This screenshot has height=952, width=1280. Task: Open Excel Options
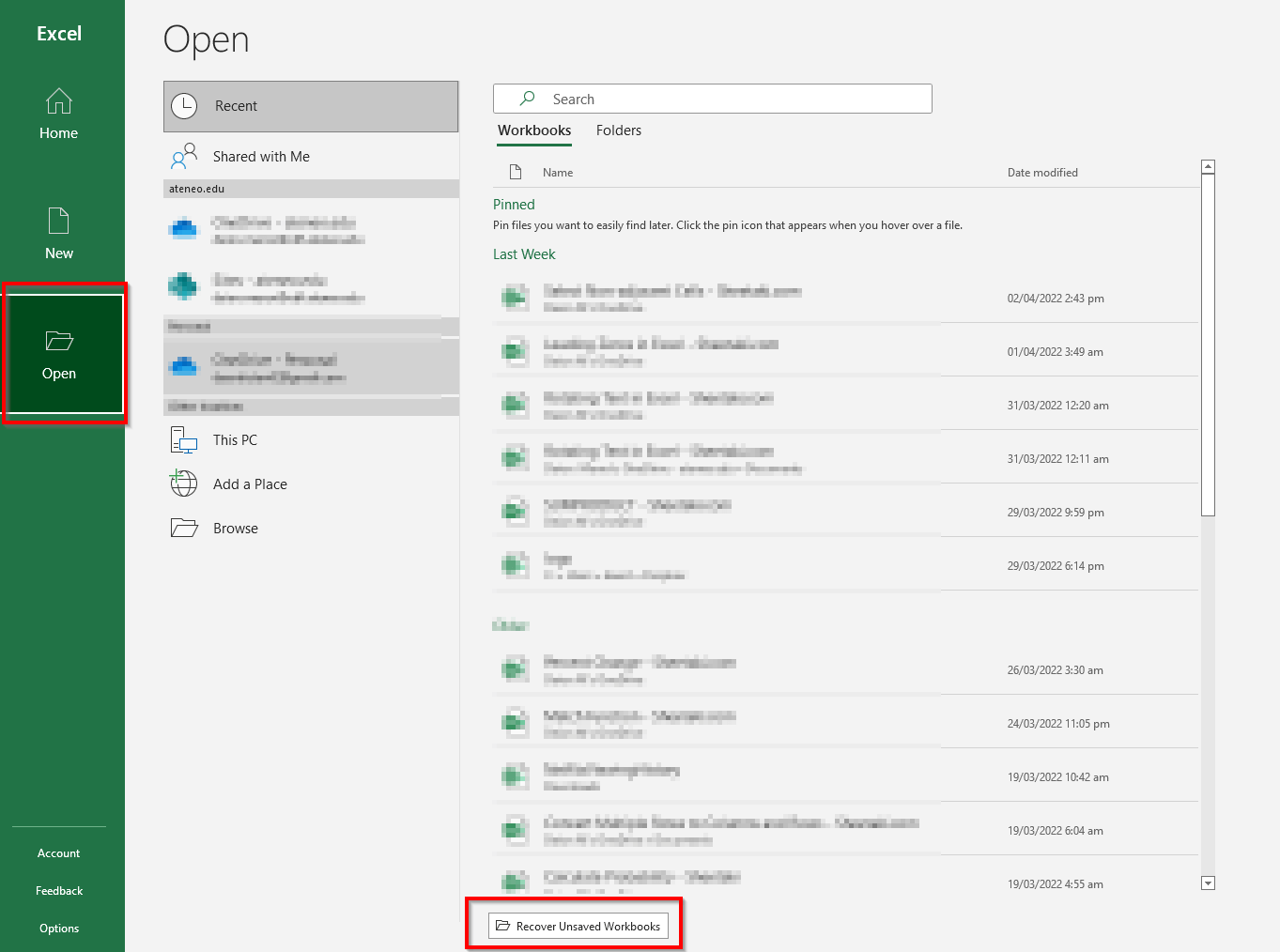click(59, 929)
